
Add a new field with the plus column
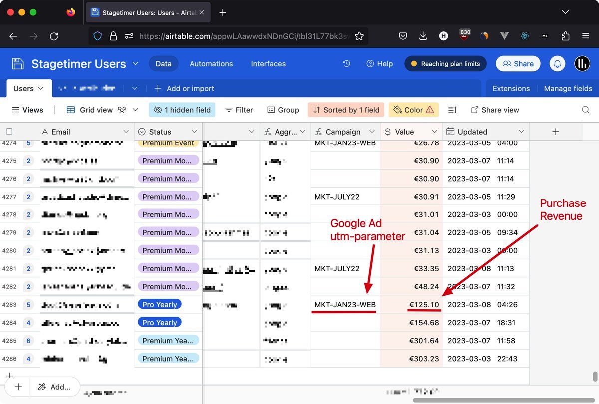pos(556,132)
